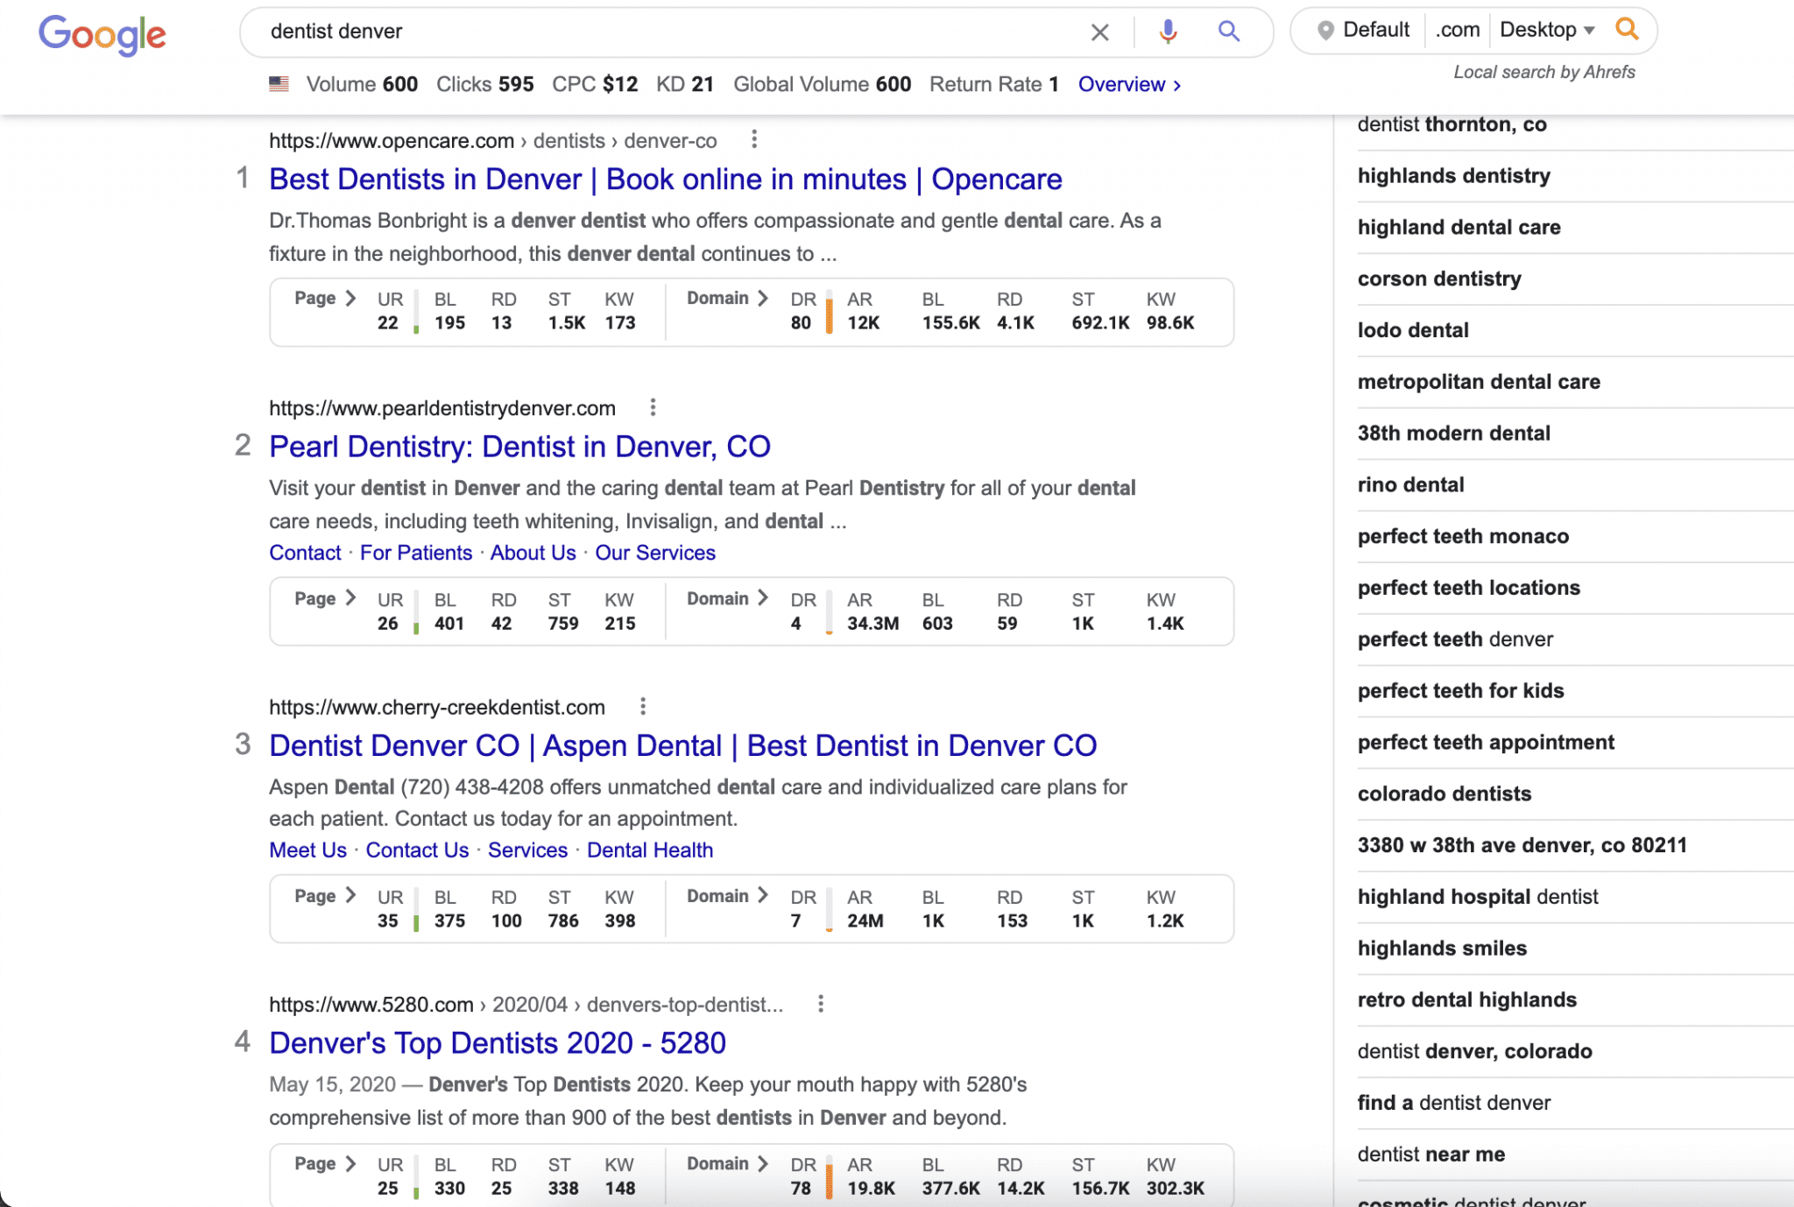Open Best Dentists in Denver Opencare result
The image size is (1794, 1207).
point(665,179)
